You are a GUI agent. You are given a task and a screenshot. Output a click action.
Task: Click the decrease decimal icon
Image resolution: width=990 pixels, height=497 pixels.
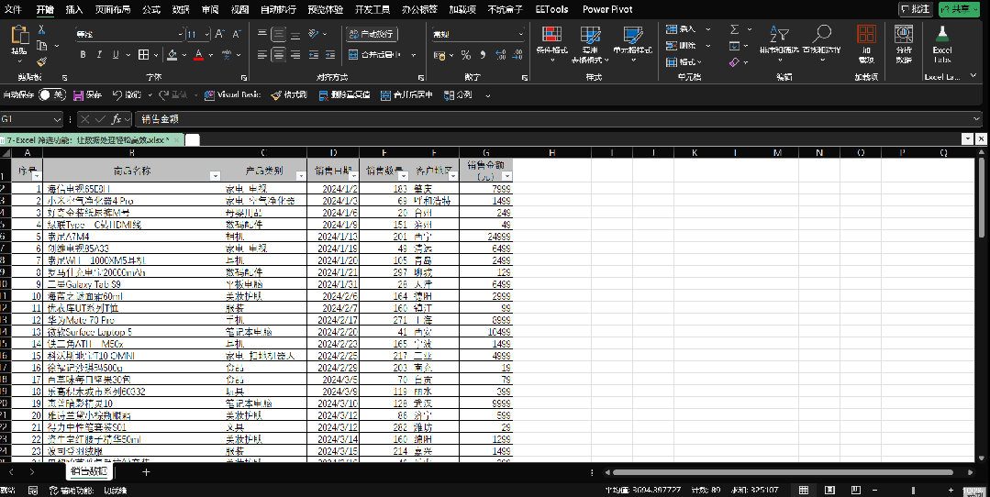(x=517, y=56)
